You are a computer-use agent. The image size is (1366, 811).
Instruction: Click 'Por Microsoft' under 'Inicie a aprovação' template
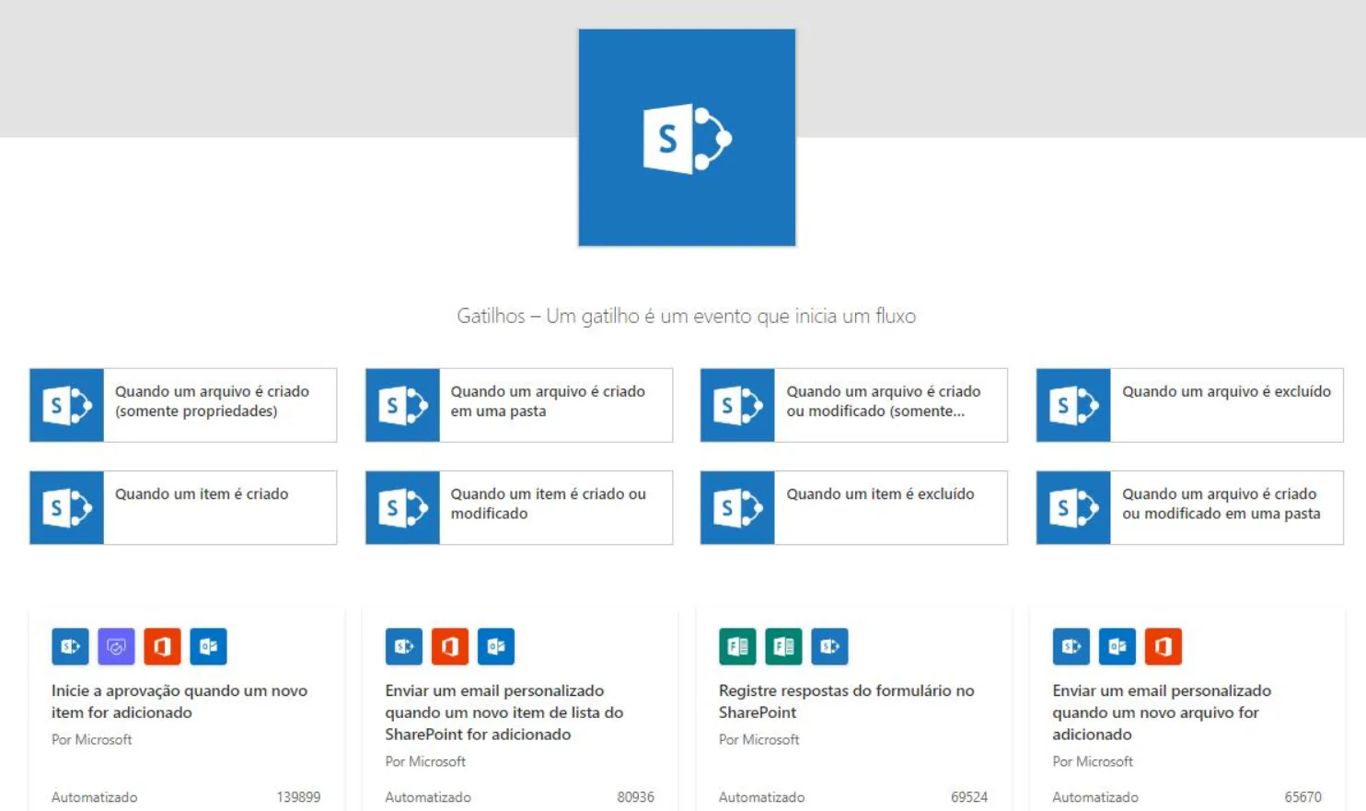coord(92,739)
